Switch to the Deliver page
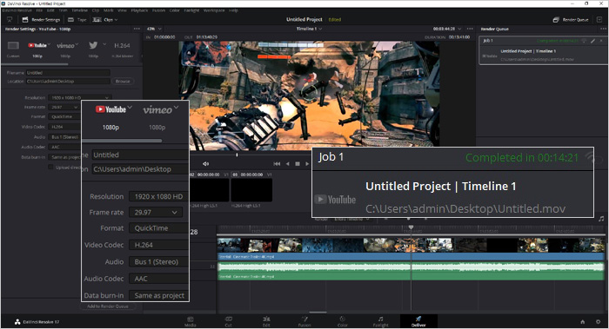609x329 pixels. point(418,322)
